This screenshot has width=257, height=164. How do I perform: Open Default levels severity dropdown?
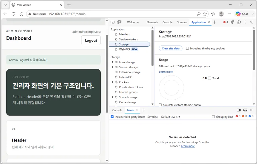tap(171, 117)
